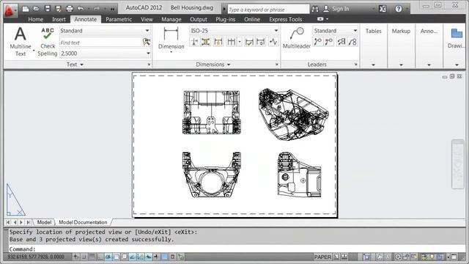This screenshot has height=264, width=469.
Task: Undo the last action with the Undo arrow
Action: click(80, 9)
